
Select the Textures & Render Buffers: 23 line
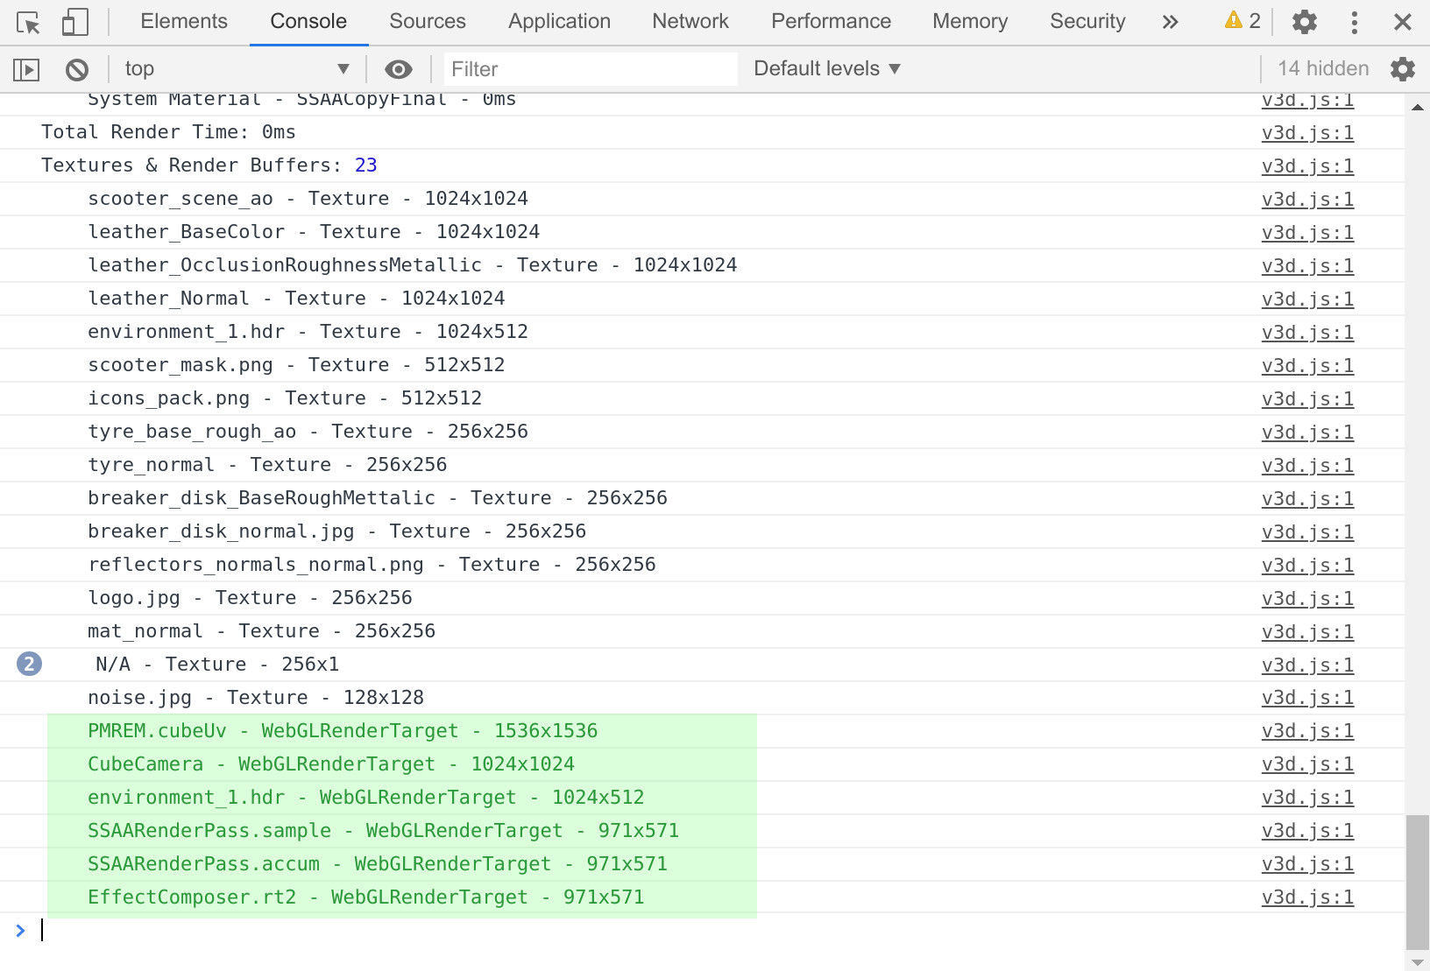[209, 165]
